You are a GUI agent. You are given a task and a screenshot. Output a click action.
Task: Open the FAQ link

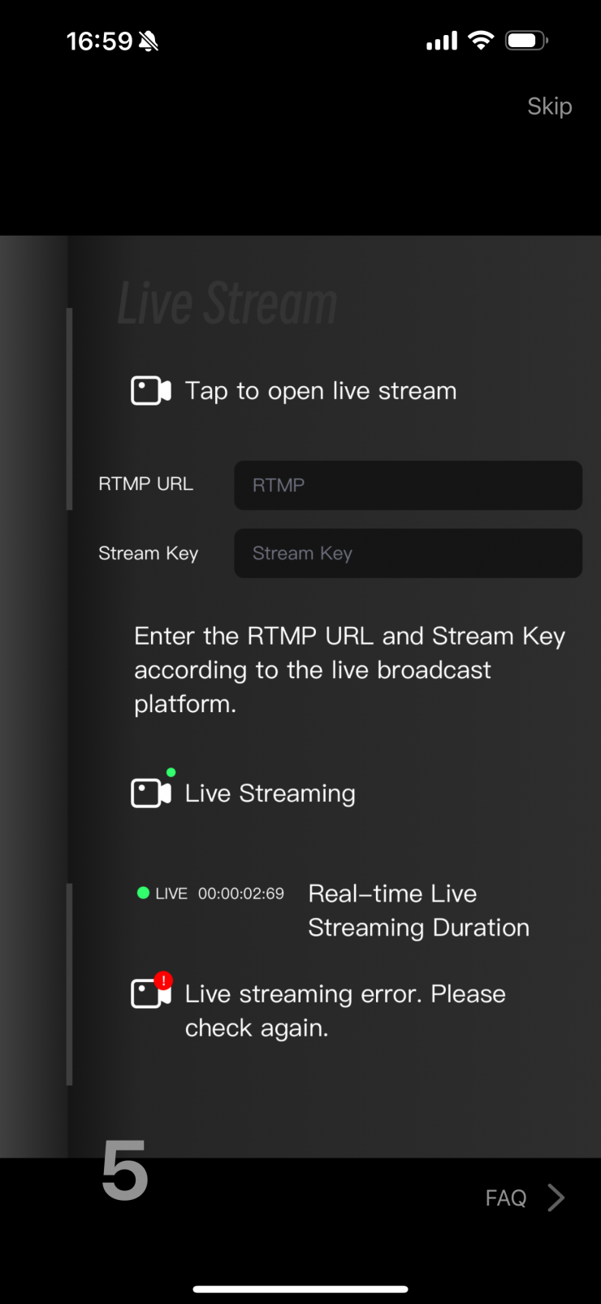click(506, 1198)
